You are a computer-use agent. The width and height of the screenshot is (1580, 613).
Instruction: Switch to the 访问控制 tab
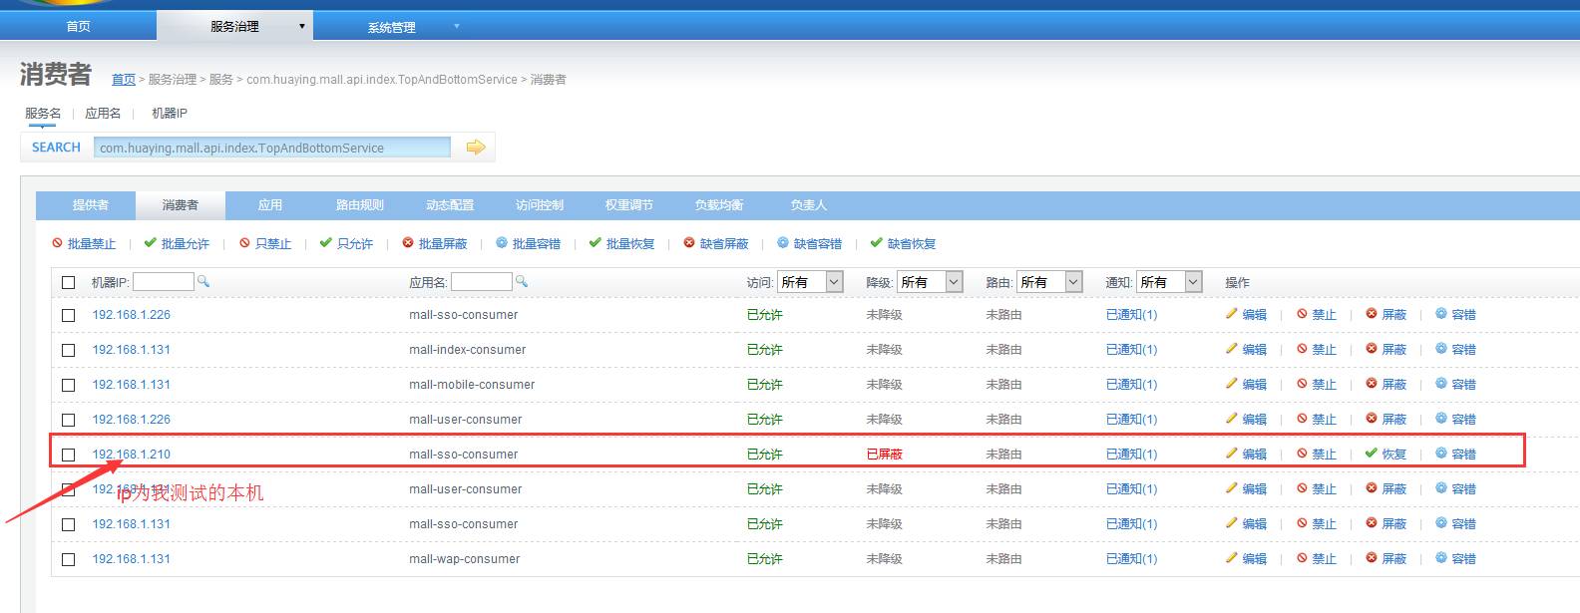[x=540, y=205]
